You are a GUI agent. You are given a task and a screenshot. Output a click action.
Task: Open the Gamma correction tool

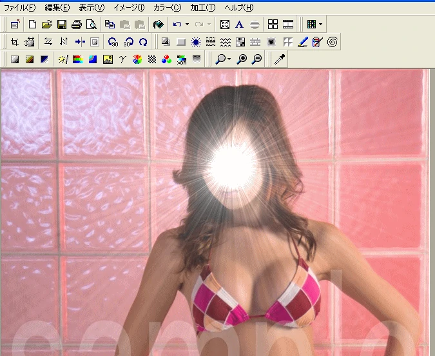tap(122, 59)
